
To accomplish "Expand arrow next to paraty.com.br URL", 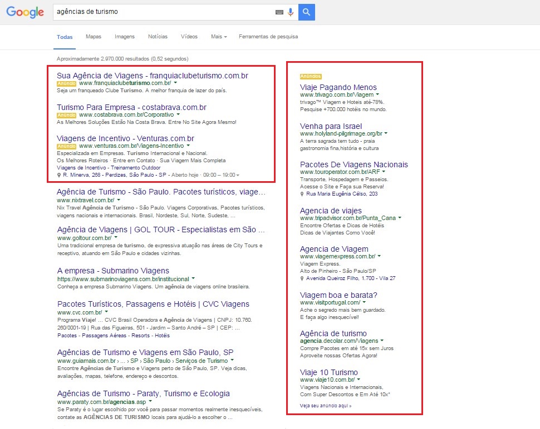I will coord(150,401).
